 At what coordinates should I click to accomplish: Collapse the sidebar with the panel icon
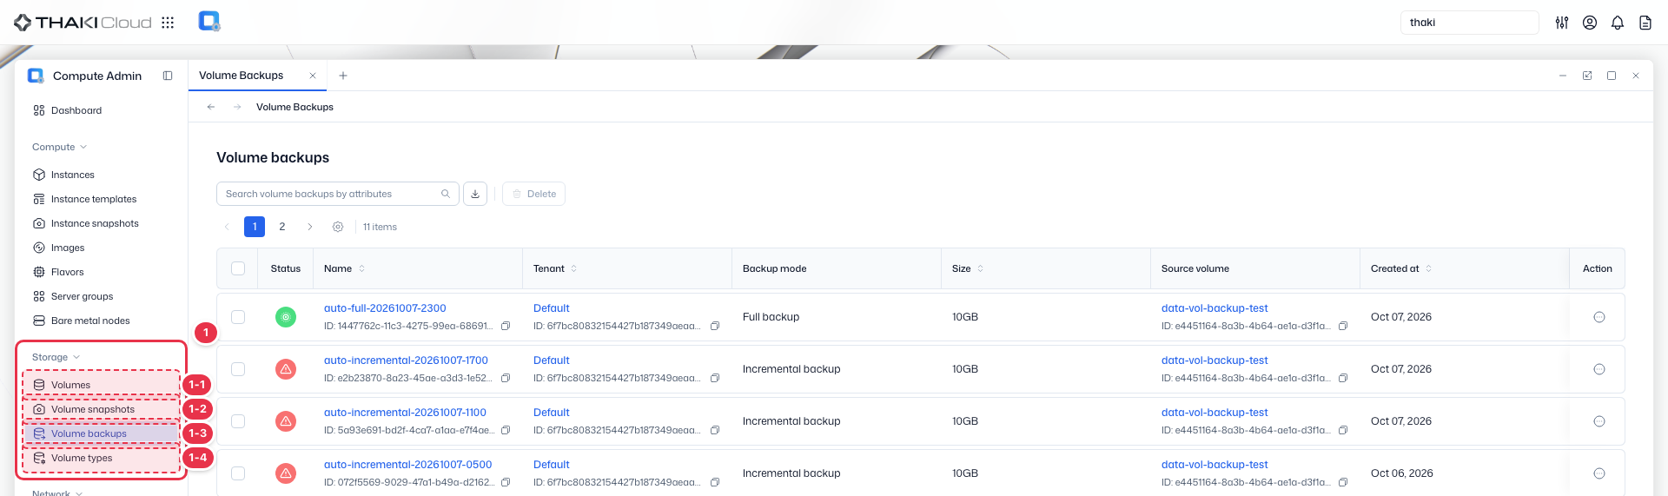tap(168, 76)
